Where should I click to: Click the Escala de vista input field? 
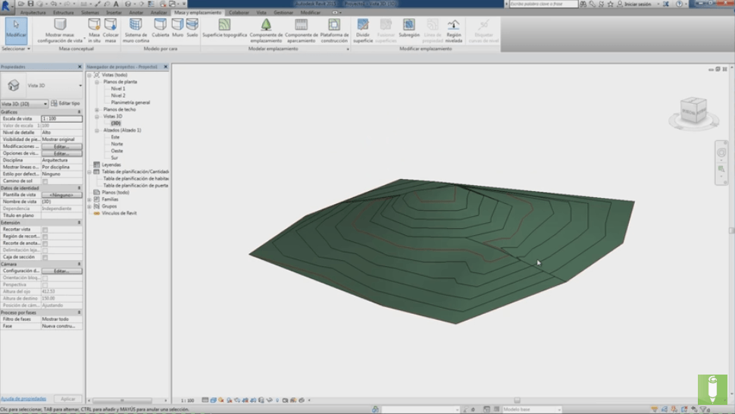pos(61,118)
